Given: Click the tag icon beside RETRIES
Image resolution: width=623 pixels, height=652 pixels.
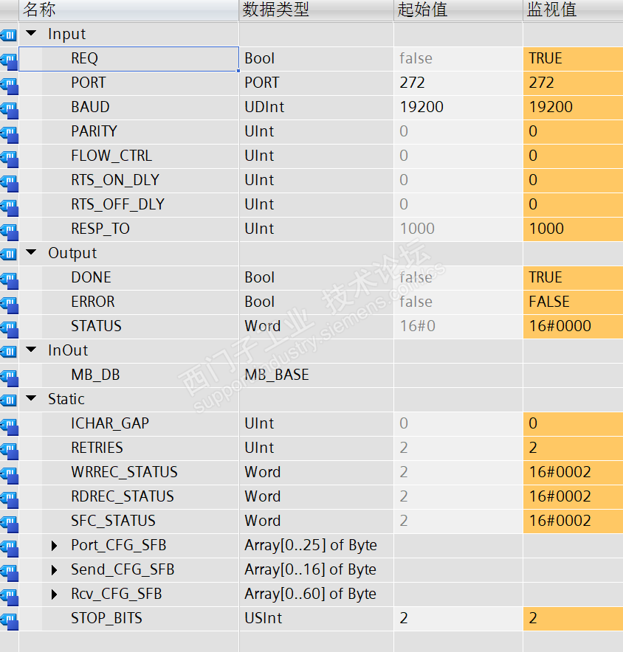Looking at the screenshot, I should [10, 450].
